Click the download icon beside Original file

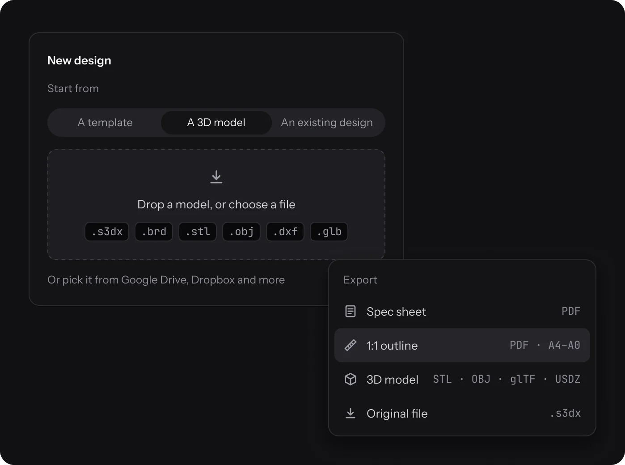pyautogui.click(x=351, y=413)
